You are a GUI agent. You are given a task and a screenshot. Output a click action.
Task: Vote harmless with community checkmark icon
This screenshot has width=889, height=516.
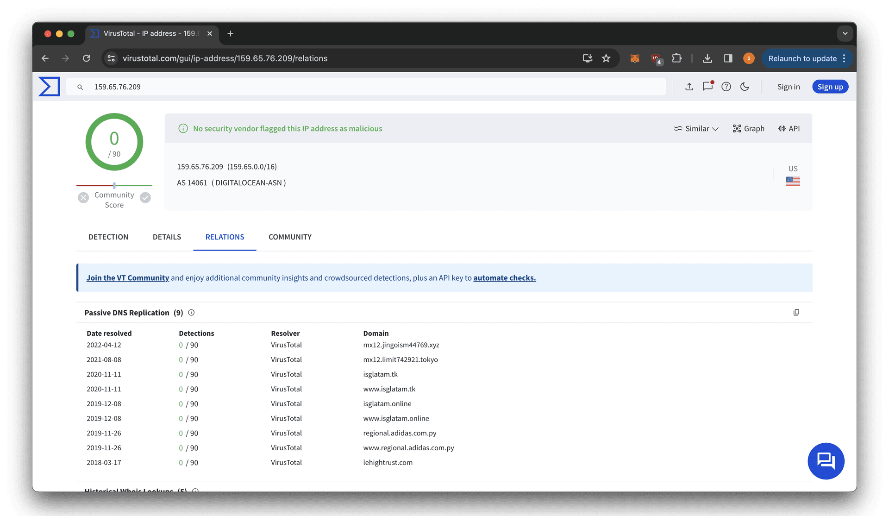click(x=145, y=198)
